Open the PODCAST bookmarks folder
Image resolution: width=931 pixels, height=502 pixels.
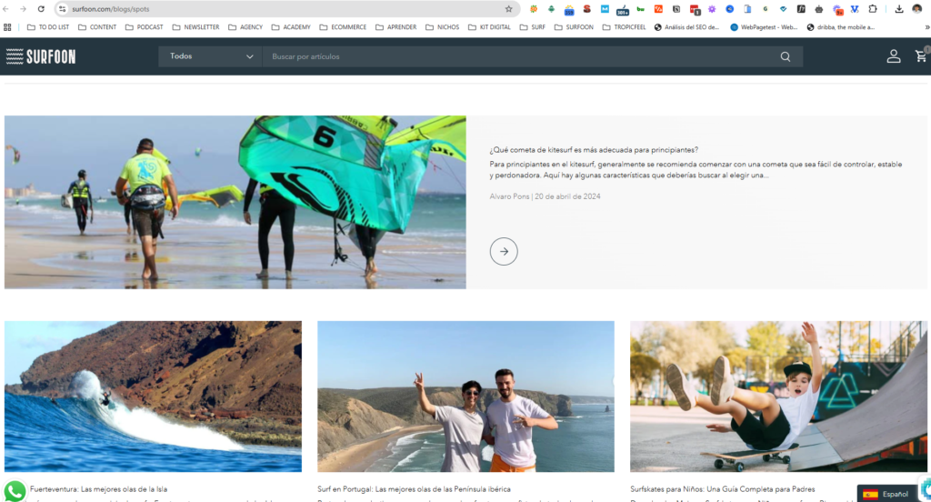coord(144,27)
